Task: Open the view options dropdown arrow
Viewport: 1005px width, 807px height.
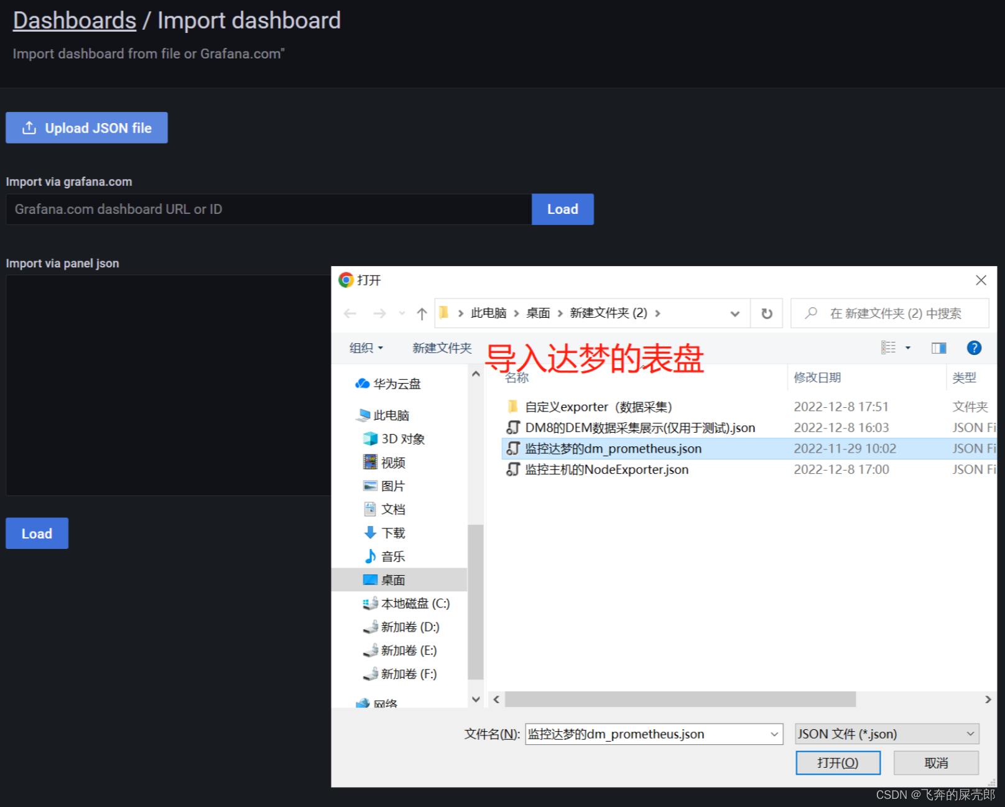Action: tap(908, 348)
